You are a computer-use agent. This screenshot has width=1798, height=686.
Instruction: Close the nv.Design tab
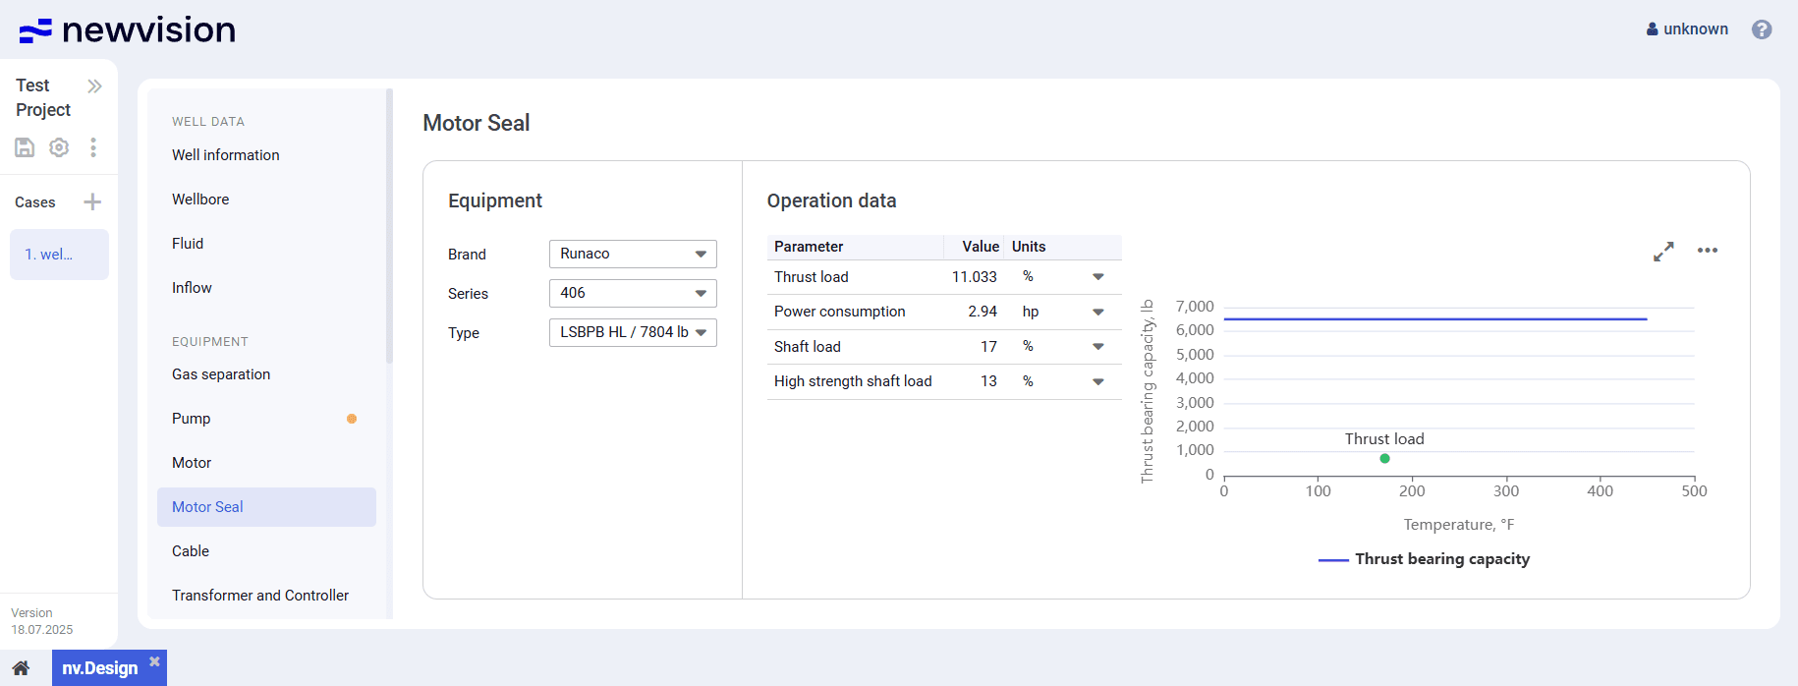pyautogui.click(x=154, y=661)
